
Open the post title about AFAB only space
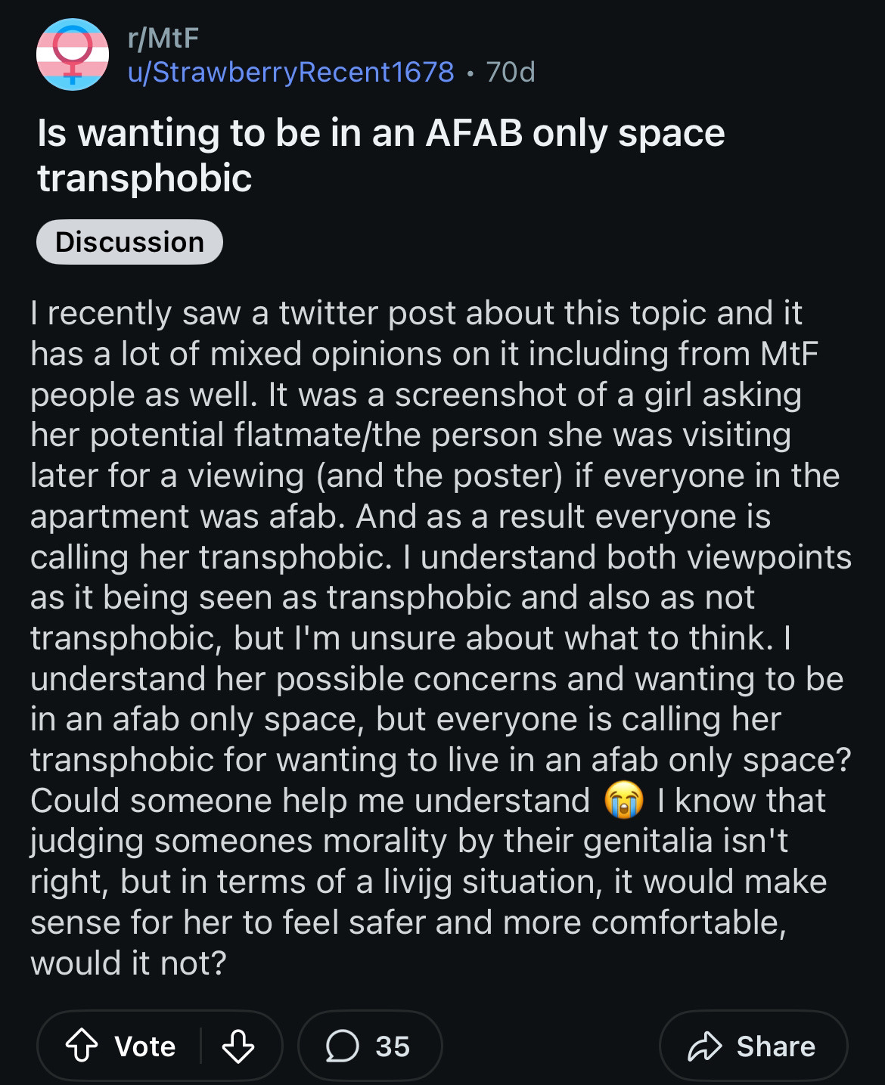(381, 155)
